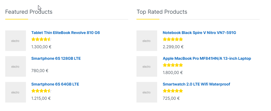
Task: Click the Smartwatch 2.0 product thumbnail
Action: pos(147,92)
